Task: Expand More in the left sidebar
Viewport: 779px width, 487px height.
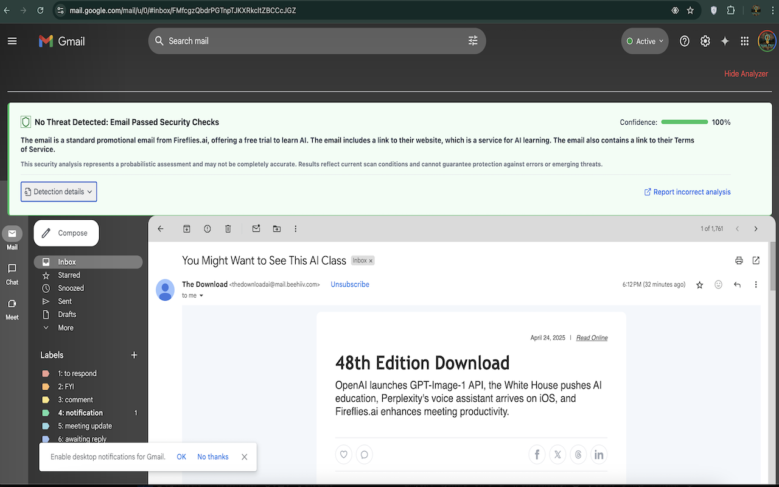Action: coord(65,328)
